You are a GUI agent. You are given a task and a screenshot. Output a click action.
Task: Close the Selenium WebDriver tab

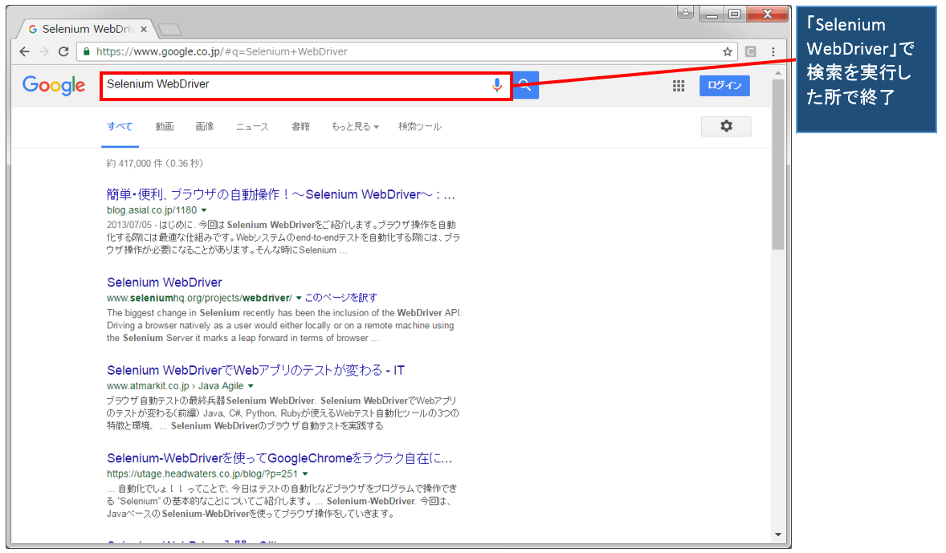[x=144, y=29]
